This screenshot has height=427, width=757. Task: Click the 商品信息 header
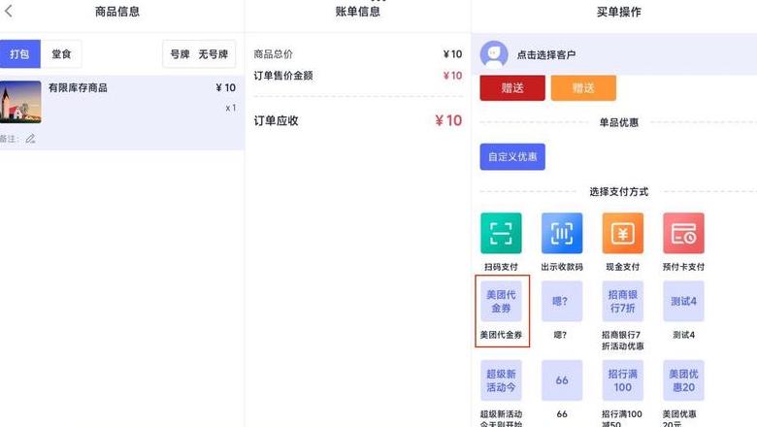tap(117, 12)
